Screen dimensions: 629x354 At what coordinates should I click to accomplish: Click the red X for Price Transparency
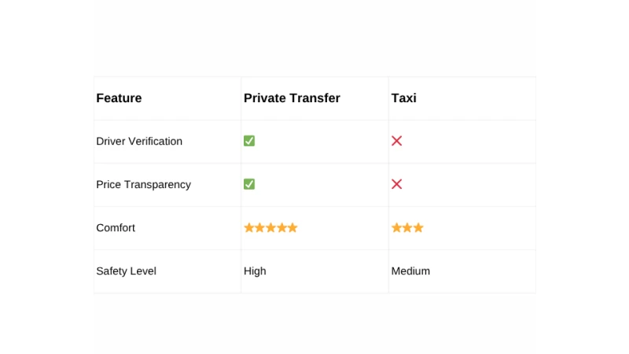(397, 184)
